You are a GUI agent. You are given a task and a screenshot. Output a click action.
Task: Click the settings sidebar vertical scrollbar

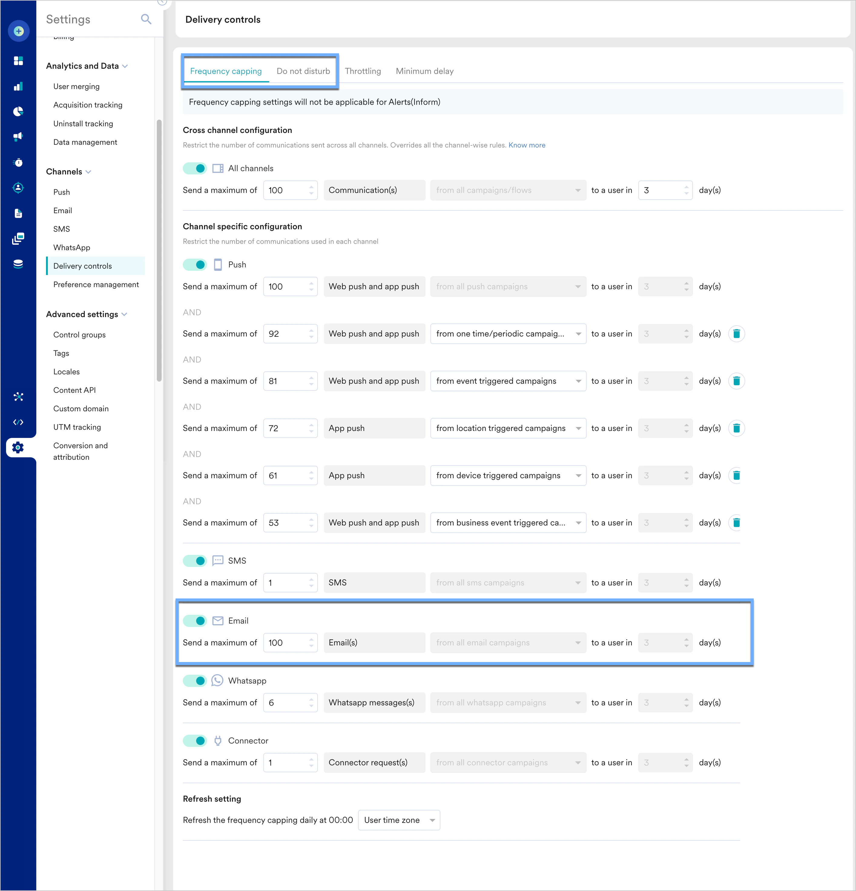pyautogui.click(x=159, y=250)
